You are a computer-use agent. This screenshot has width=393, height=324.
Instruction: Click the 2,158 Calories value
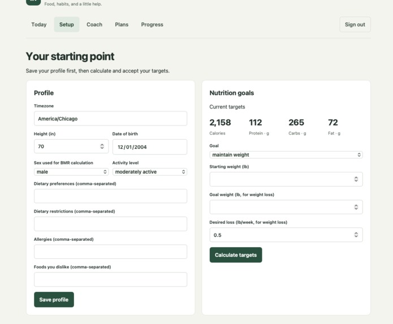(x=220, y=123)
